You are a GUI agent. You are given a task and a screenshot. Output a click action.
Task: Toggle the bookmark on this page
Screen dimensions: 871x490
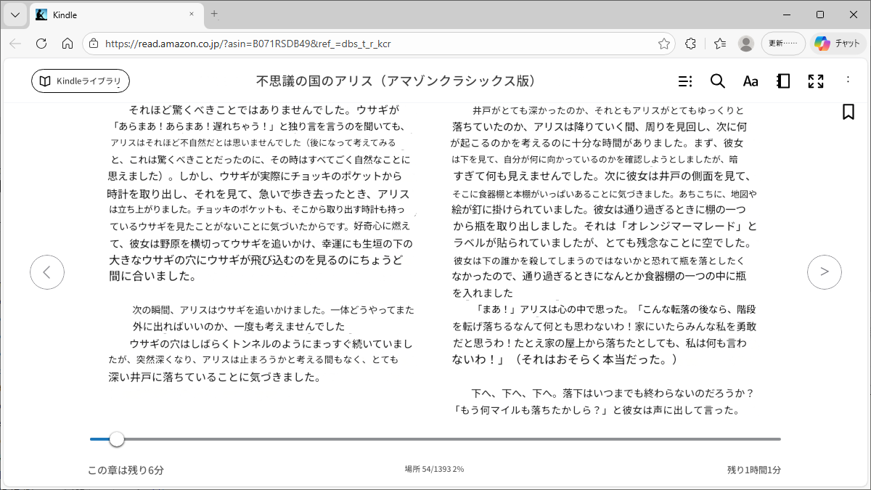tap(848, 112)
